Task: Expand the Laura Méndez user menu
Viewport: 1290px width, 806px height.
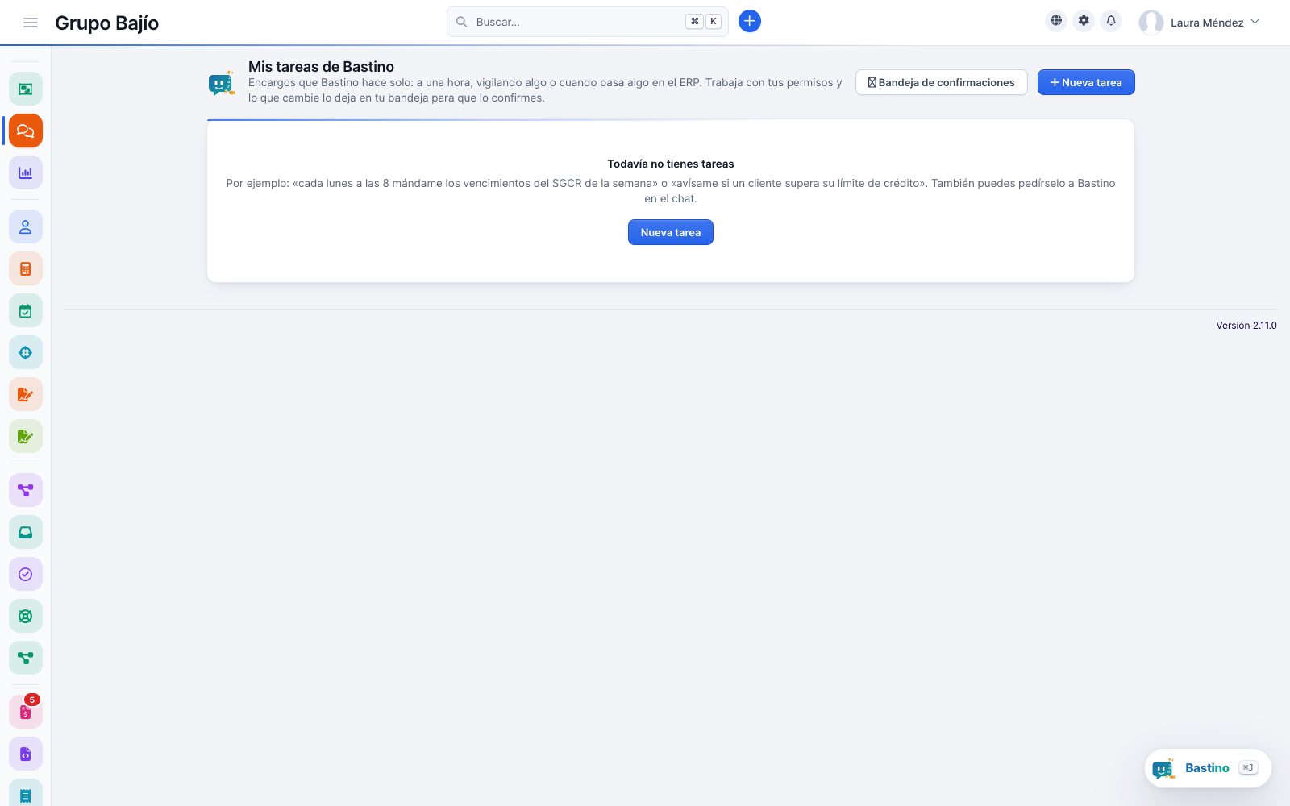Action: (1200, 23)
